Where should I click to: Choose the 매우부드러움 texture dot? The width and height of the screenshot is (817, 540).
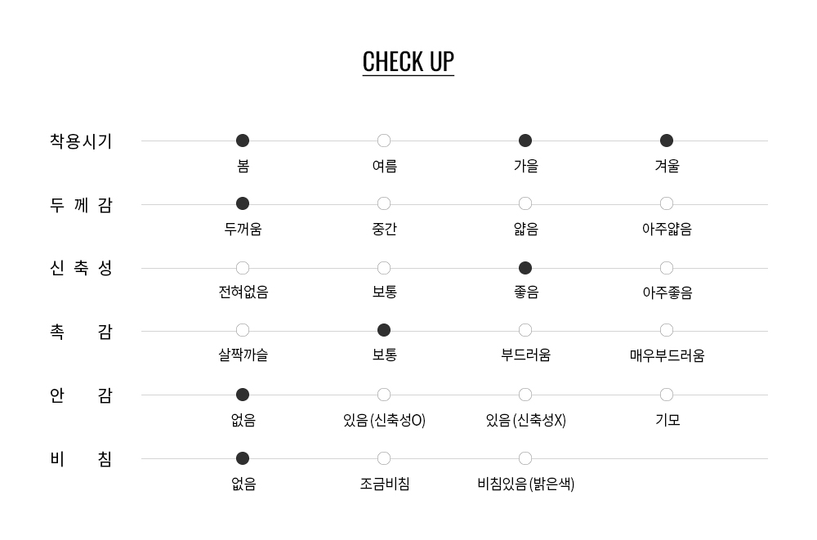[667, 330]
